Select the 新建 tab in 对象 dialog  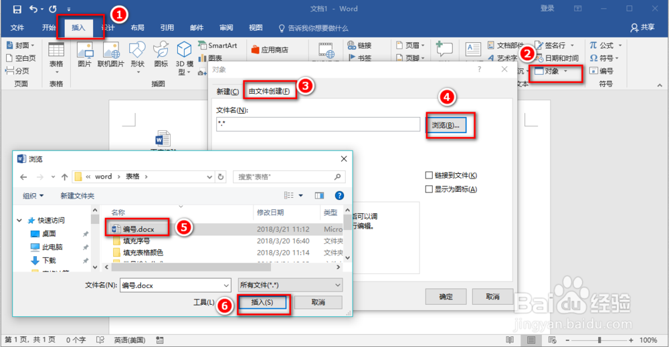click(227, 92)
